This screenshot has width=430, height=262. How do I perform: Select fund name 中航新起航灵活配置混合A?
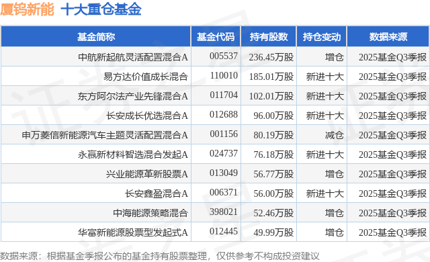[x=133, y=57]
